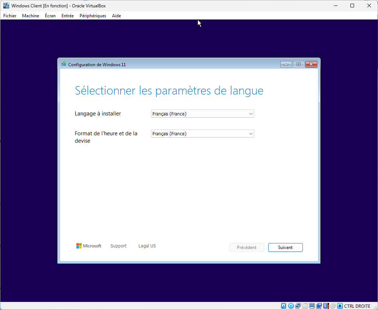Minimize the Oracle VirtualBox window
Image resolution: width=378 pixels, height=310 pixels.
335,6
